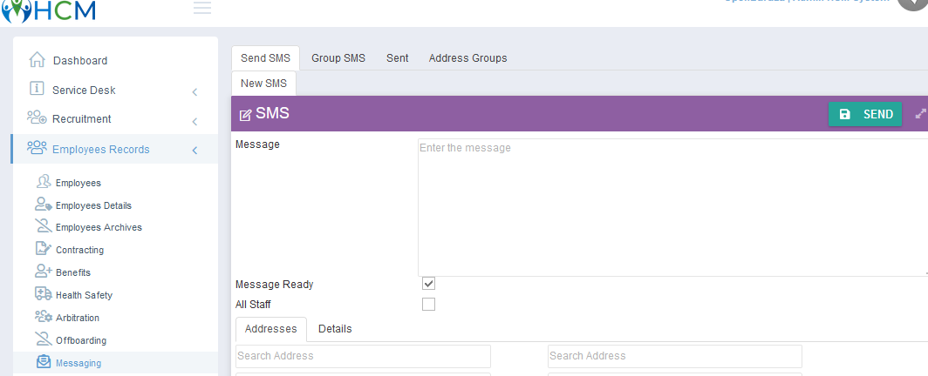Enable the All Staff checkbox
Image resolution: width=928 pixels, height=376 pixels.
pyautogui.click(x=428, y=305)
